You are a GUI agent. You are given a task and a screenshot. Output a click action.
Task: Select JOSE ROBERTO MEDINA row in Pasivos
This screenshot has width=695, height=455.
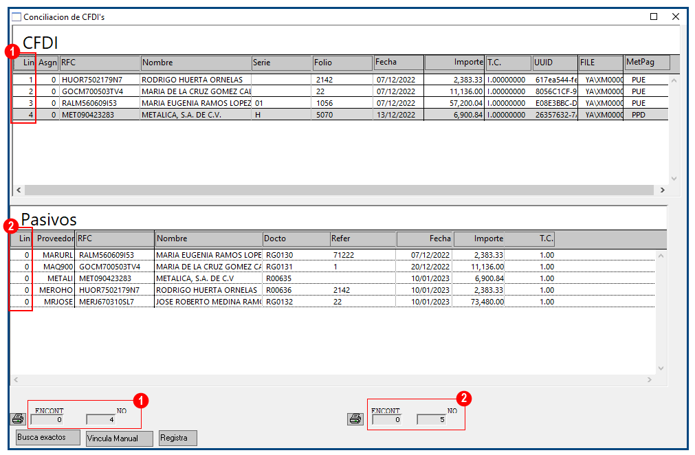[208, 302]
